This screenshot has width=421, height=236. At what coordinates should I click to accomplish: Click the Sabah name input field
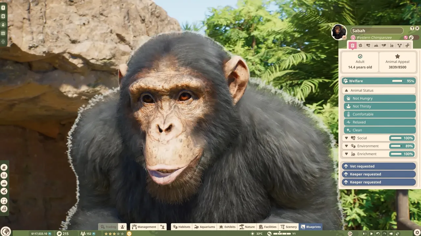click(x=377, y=31)
